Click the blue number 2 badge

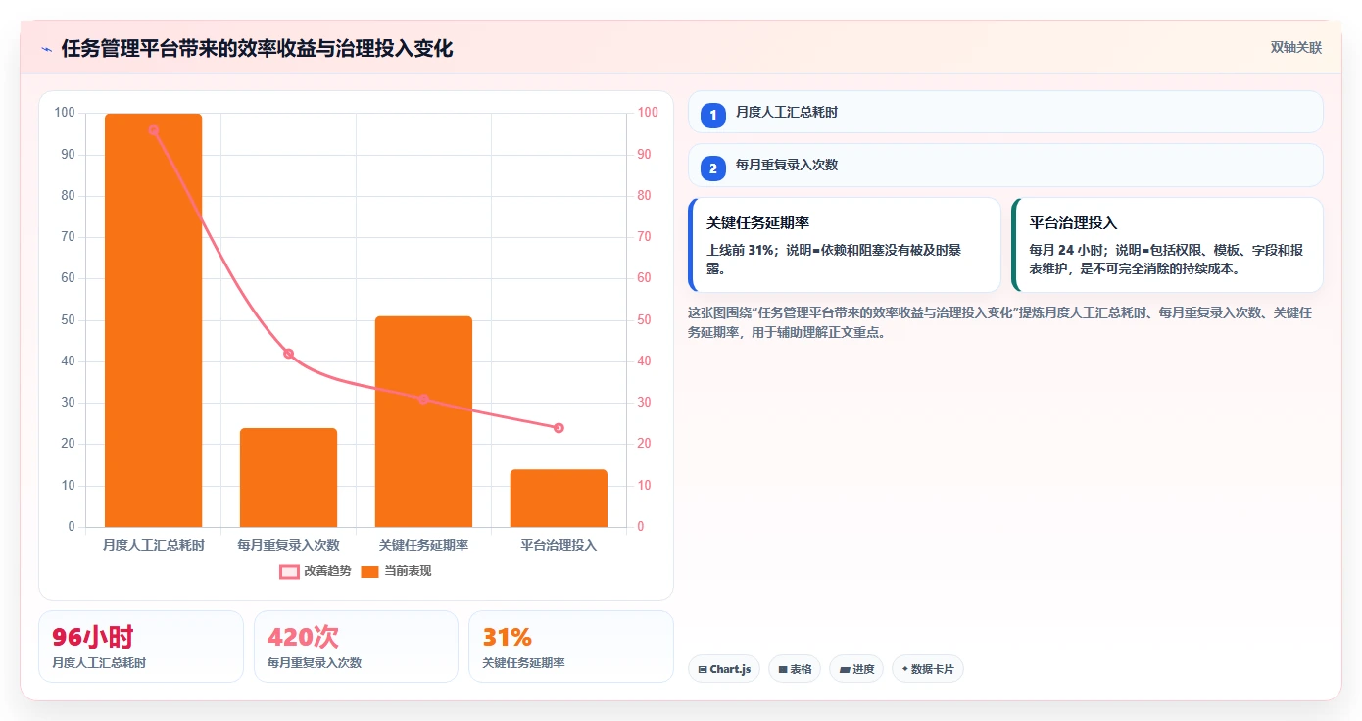(713, 168)
